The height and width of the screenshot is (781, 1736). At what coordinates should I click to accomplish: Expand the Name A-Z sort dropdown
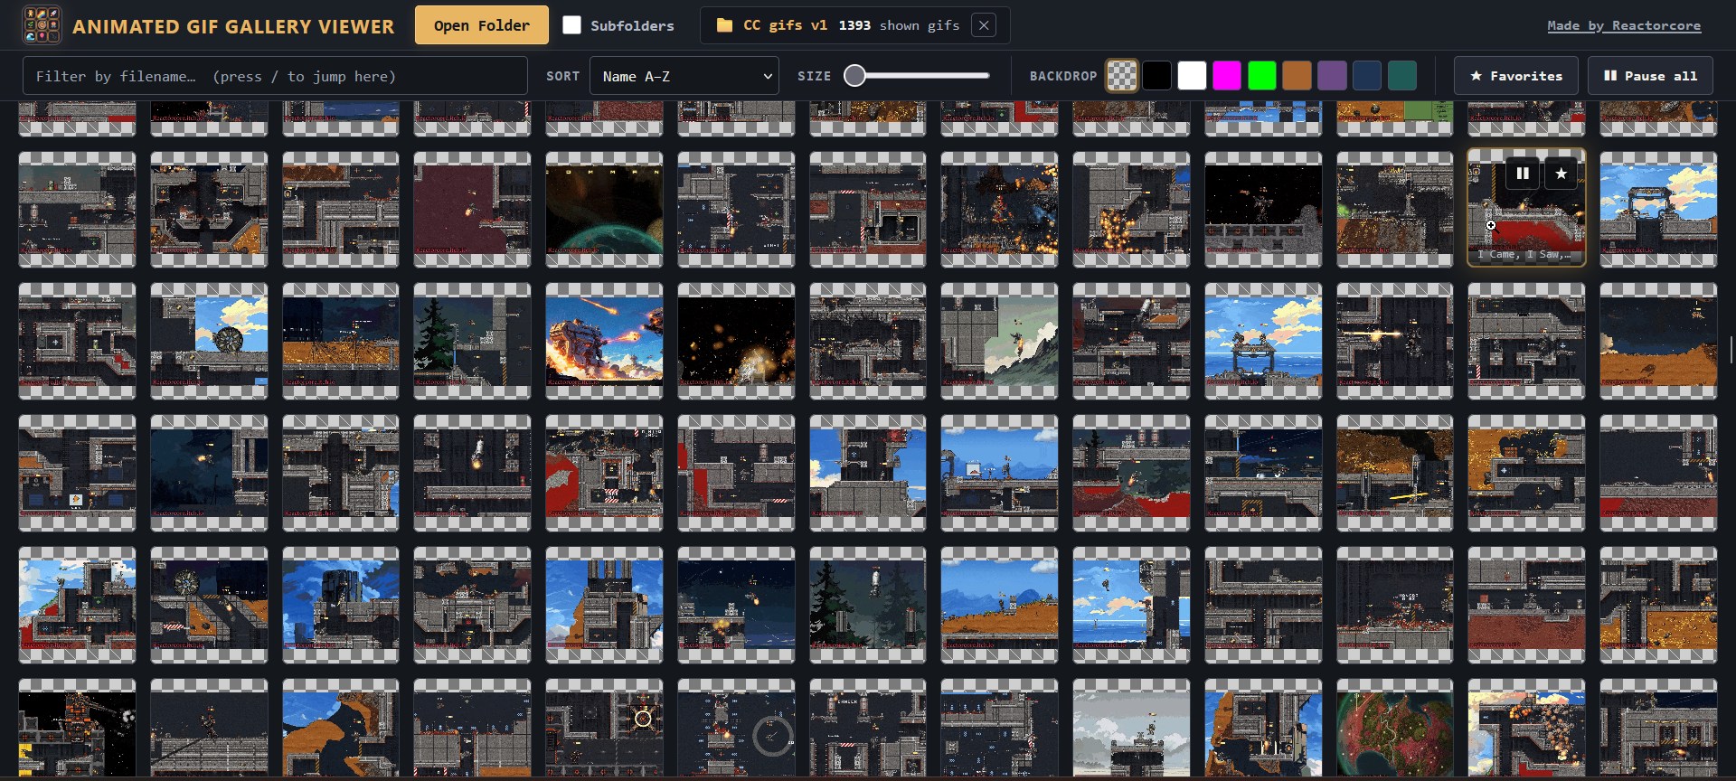pos(684,76)
